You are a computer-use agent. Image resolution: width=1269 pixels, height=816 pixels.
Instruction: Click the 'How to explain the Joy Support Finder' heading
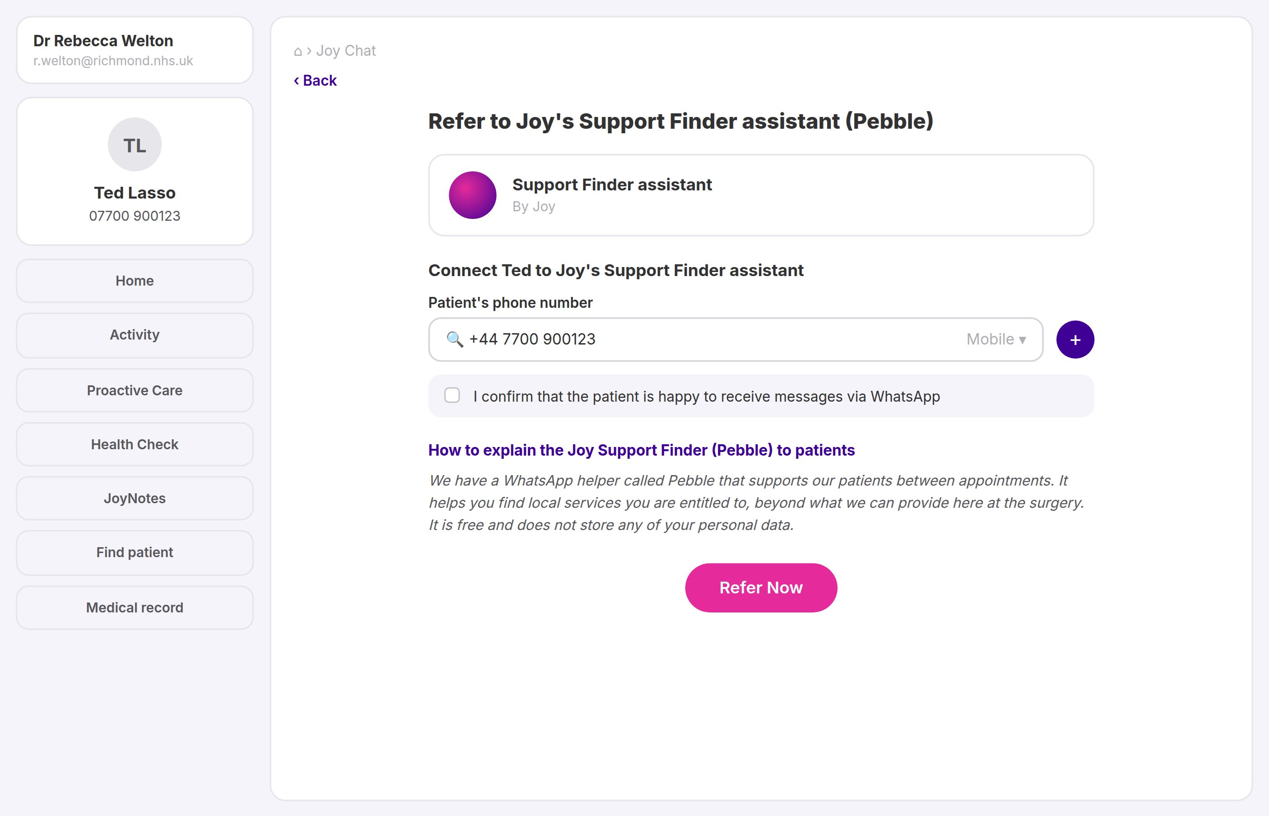(641, 451)
